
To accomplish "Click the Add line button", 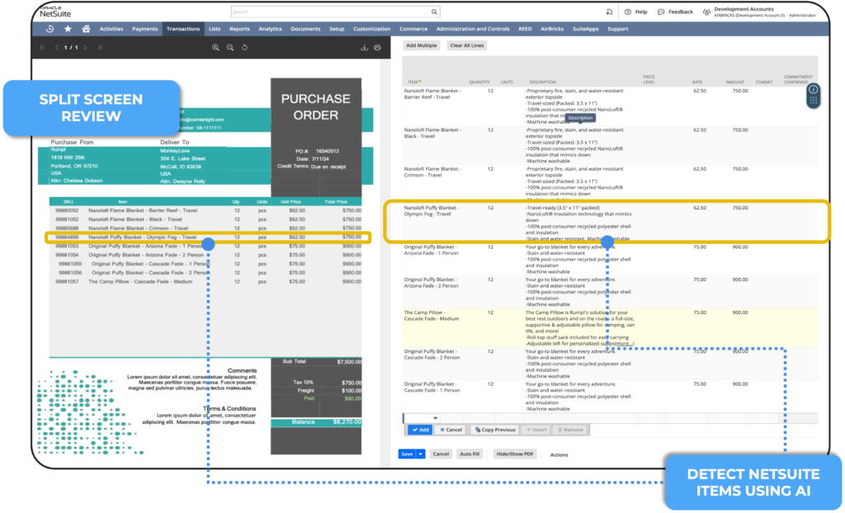I will tap(420, 430).
